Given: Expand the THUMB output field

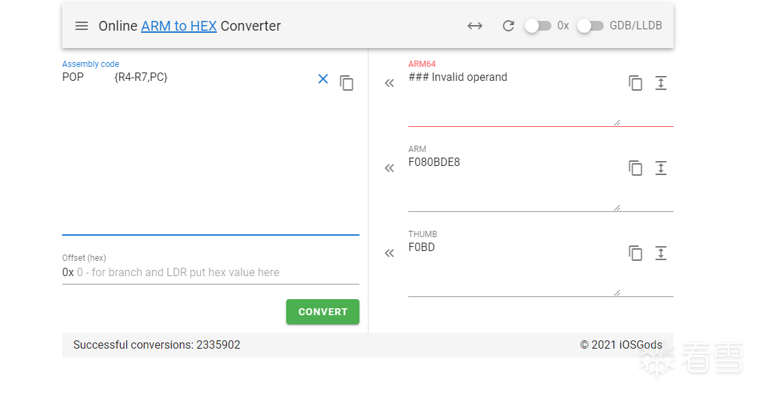Looking at the screenshot, I should 661,253.
